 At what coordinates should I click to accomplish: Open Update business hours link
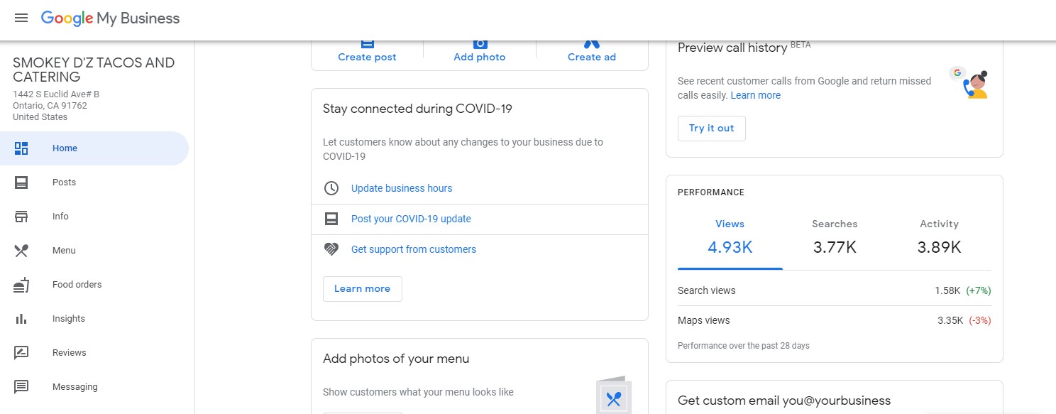[402, 188]
